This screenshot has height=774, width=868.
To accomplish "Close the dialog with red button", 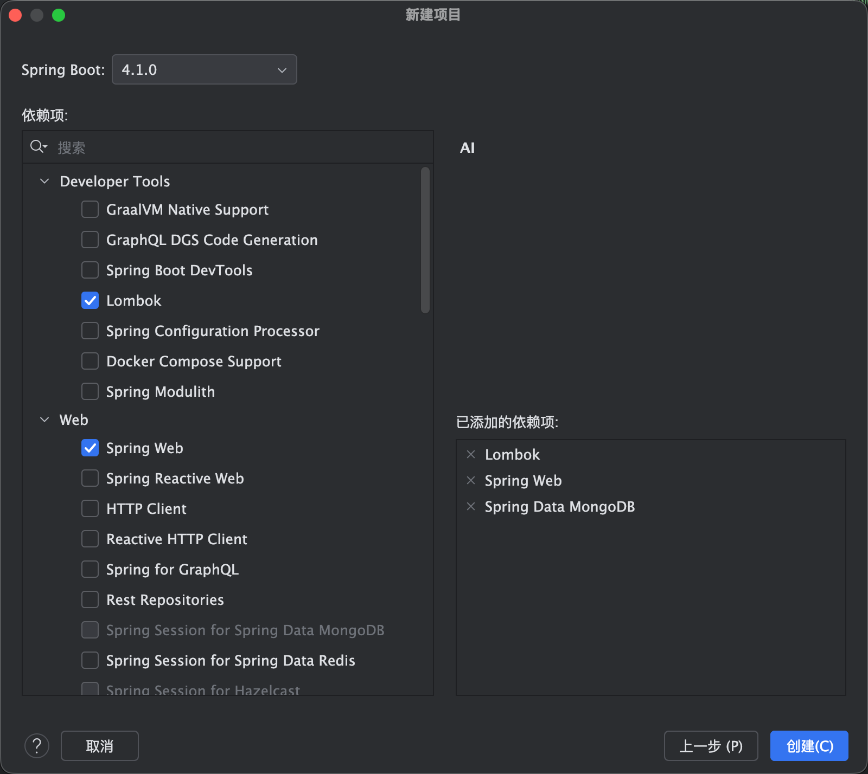I will (x=15, y=15).
